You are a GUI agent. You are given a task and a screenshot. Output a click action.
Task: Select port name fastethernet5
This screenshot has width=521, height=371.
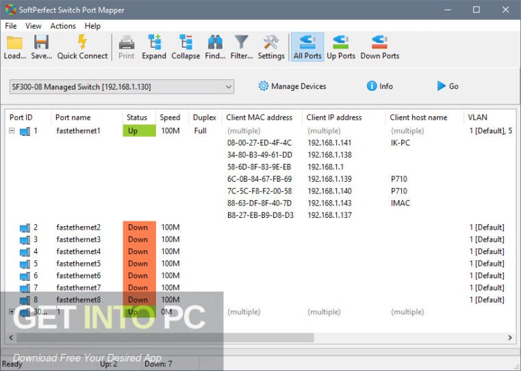coord(79,263)
